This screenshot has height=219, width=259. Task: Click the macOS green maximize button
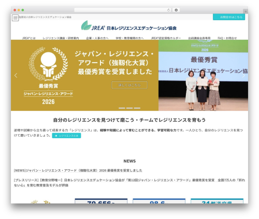tap(23, 10)
